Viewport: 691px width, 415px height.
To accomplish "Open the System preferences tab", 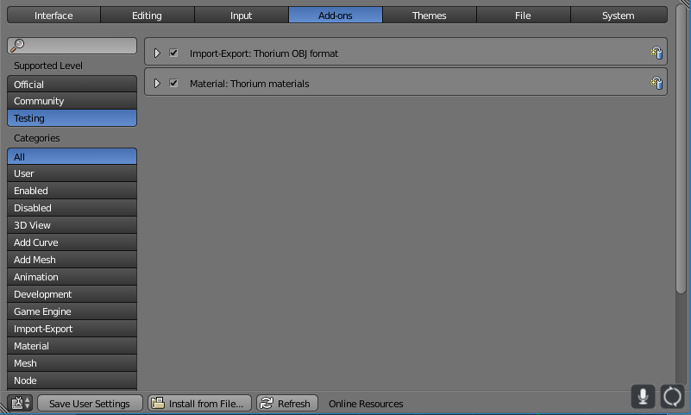I will pos(619,15).
